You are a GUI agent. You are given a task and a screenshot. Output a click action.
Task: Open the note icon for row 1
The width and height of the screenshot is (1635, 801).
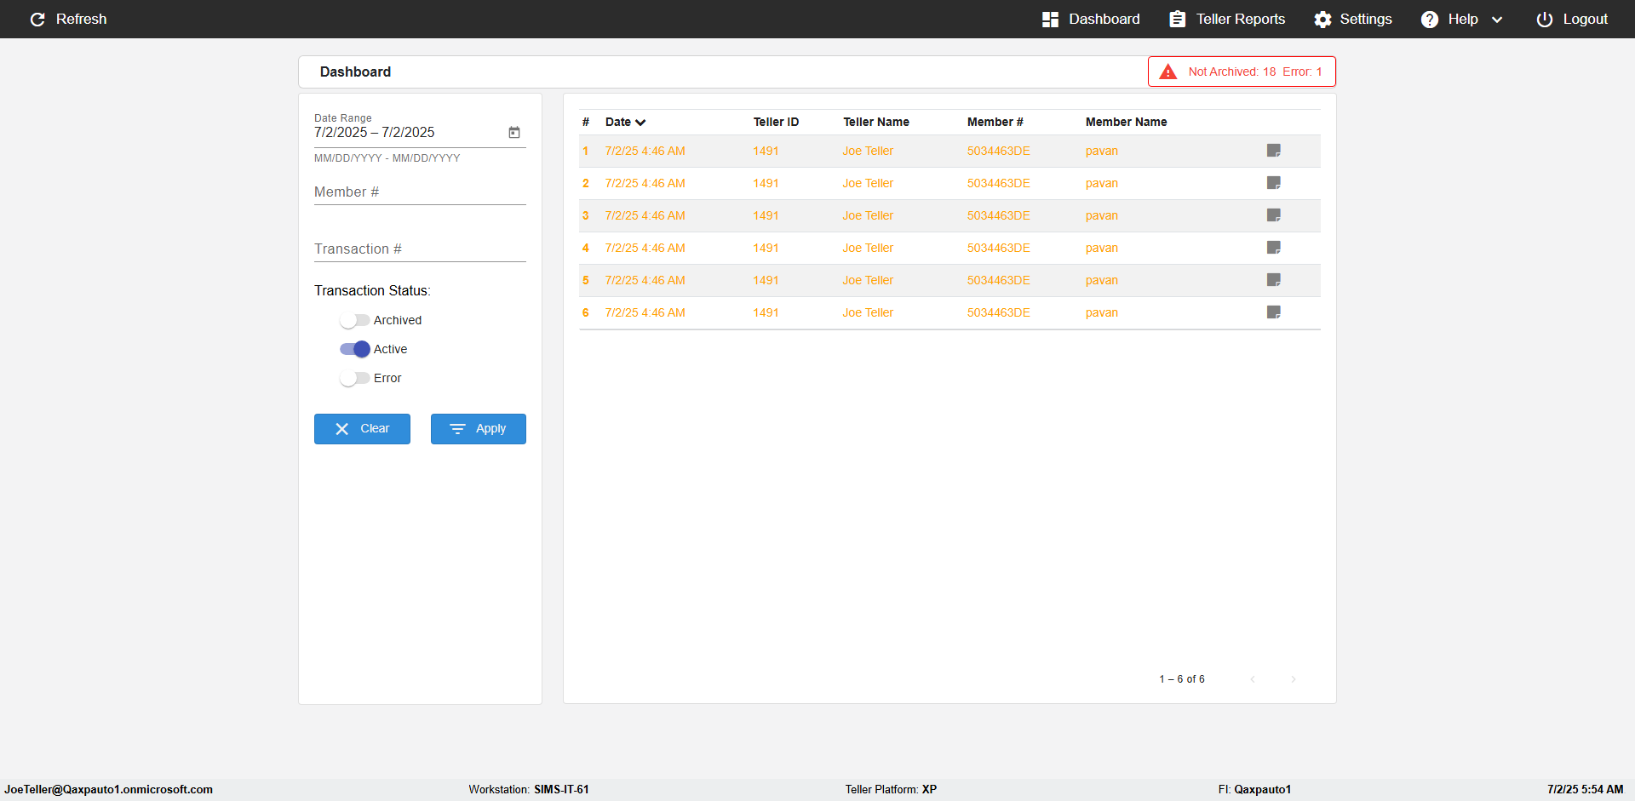[x=1273, y=151]
